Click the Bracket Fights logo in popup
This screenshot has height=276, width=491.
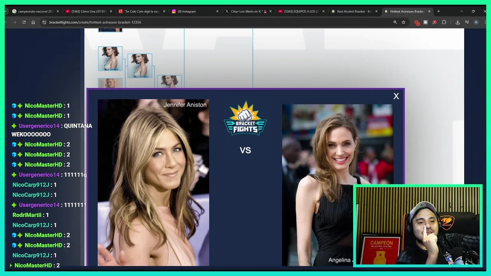tap(245, 118)
